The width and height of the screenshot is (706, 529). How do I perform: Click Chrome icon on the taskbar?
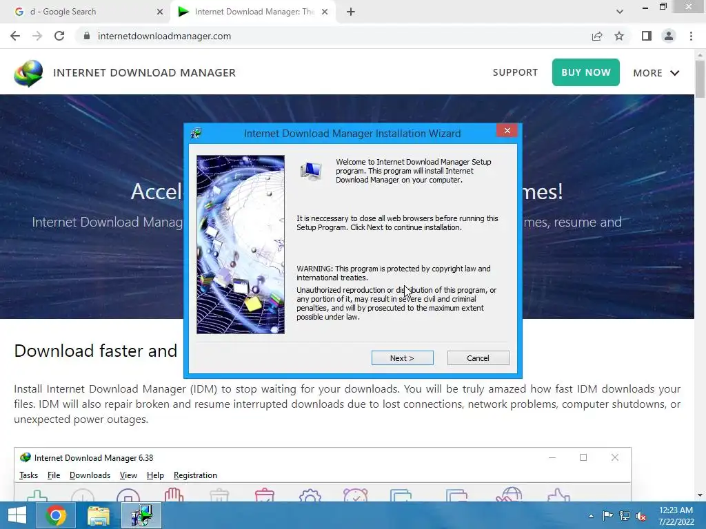(55, 515)
